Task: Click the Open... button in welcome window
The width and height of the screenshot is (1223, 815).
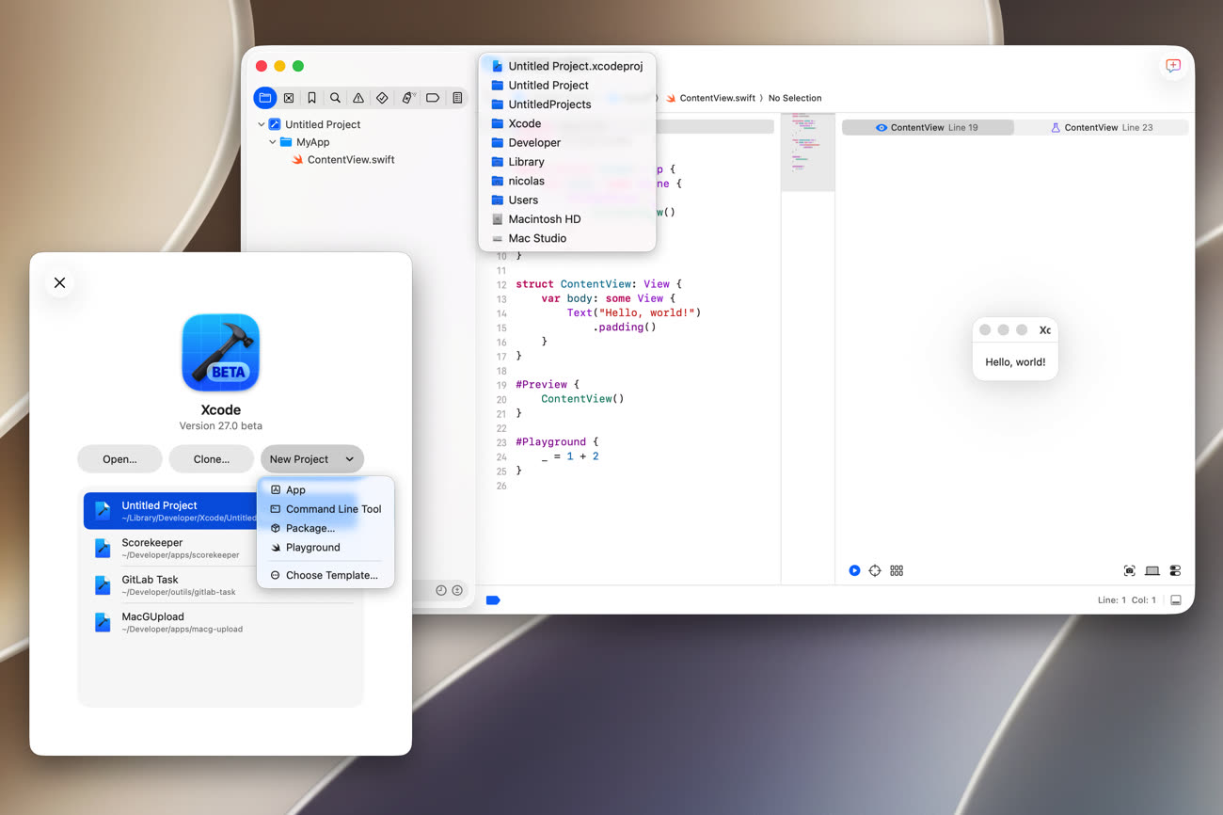Action: click(x=119, y=459)
